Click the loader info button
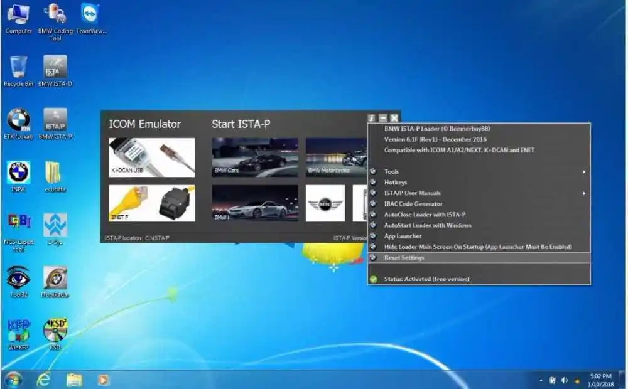Screen dimensions: 628x389 pyautogui.click(x=371, y=118)
